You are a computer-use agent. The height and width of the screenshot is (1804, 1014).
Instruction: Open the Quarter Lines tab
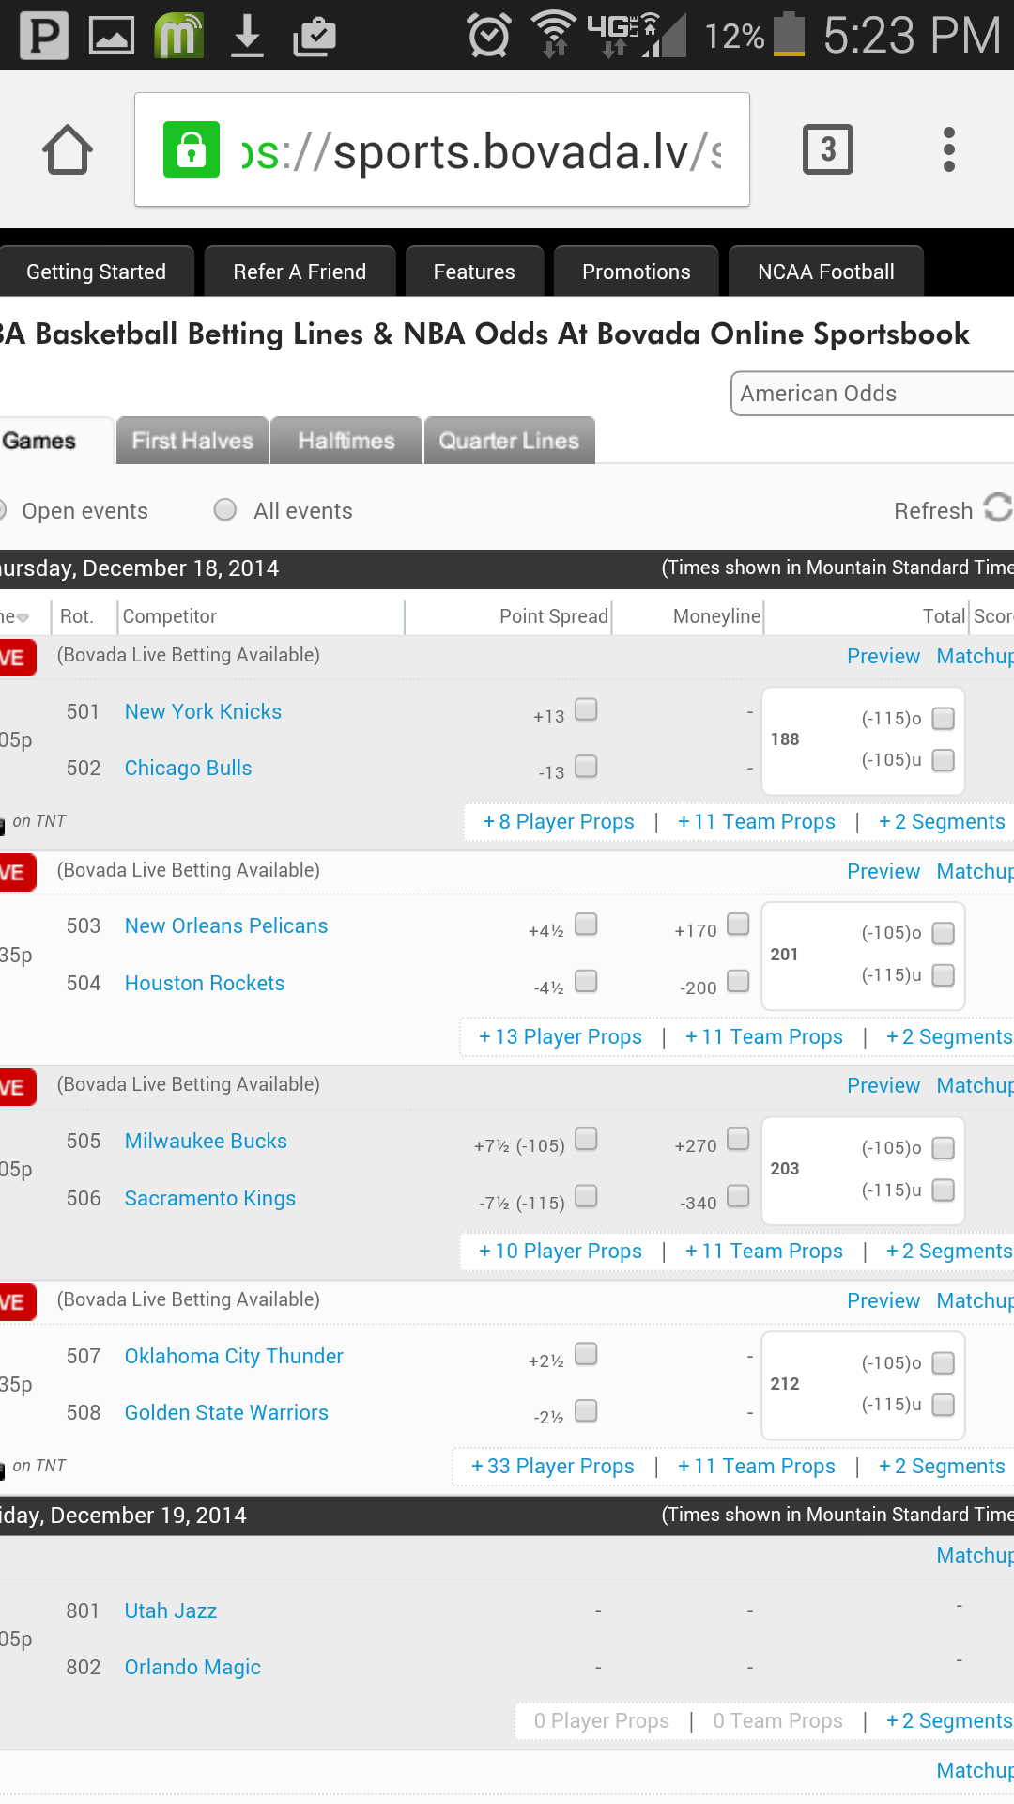click(509, 441)
